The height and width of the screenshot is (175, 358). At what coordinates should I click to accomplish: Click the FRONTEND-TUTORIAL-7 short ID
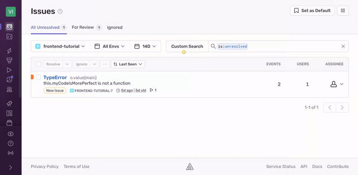click(x=94, y=90)
